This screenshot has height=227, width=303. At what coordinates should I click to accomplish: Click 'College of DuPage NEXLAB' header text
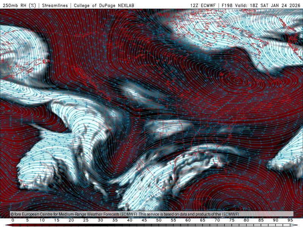tap(104, 5)
